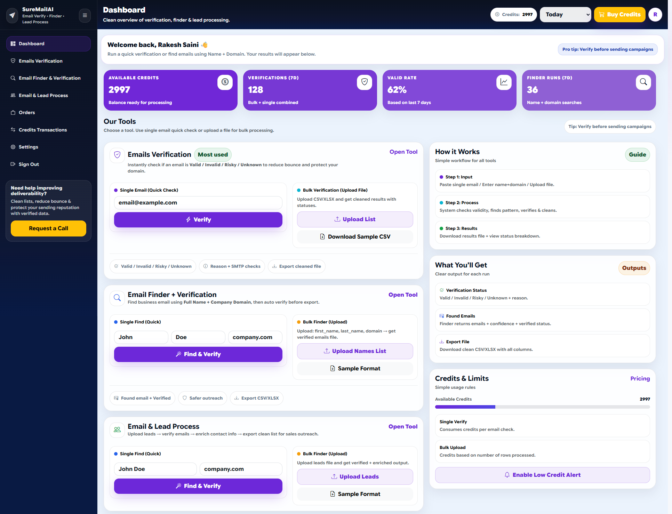
Task: Open Tool for Email Finder + Verification
Action: pyautogui.click(x=403, y=295)
